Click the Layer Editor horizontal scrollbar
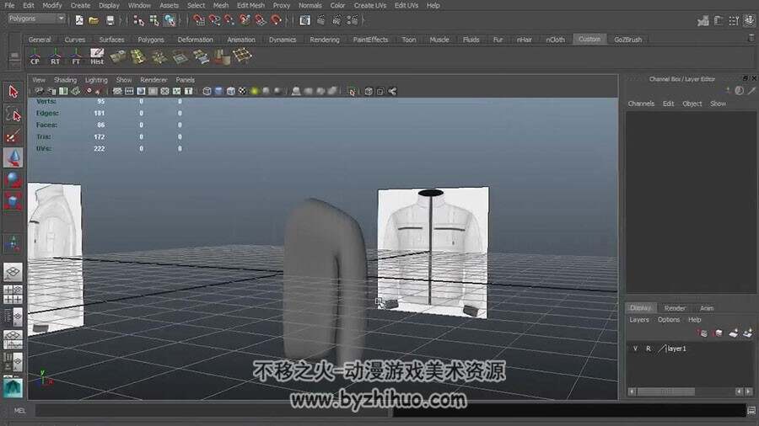The height and width of the screenshot is (426, 759). point(665,391)
